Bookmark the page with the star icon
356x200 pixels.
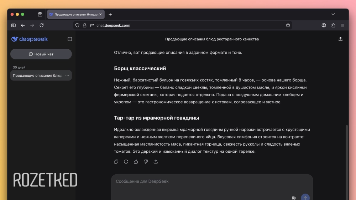288,25
